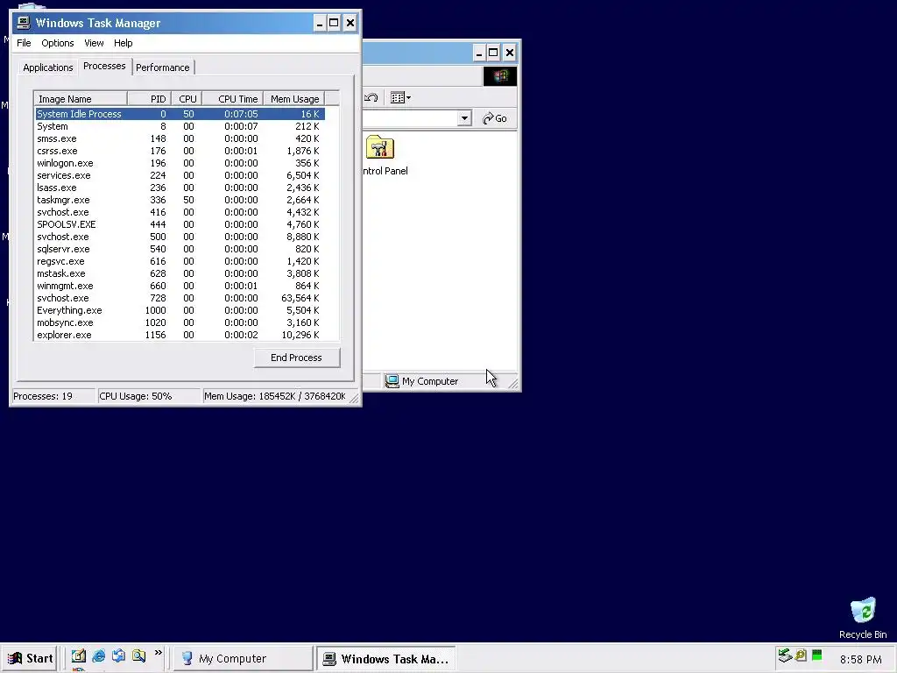Click the green CPU usage tray icon
The image size is (897, 673).
click(x=817, y=655)
